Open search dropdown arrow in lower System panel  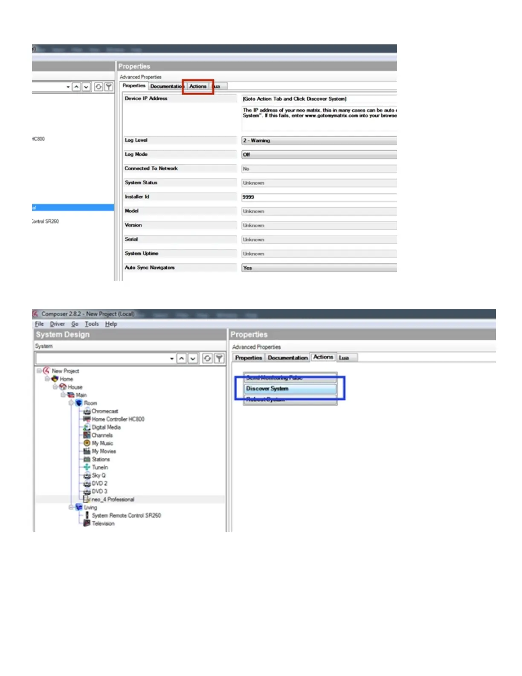[x=171, y=358]
